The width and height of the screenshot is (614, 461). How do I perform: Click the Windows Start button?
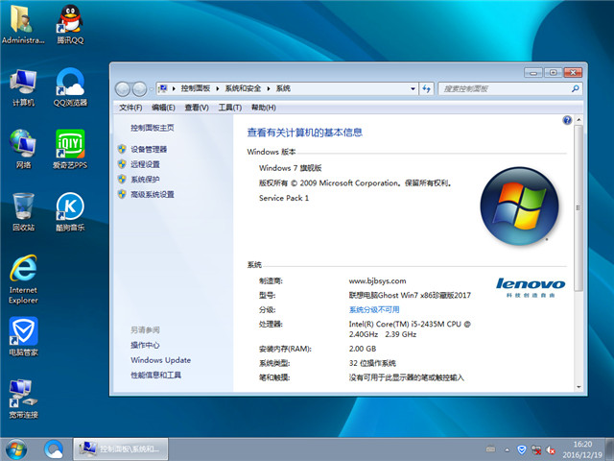pos(16,449)
